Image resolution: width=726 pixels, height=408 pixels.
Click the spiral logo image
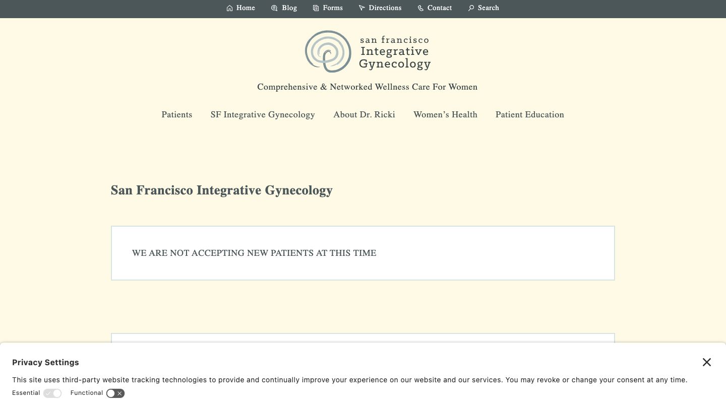pyautogui.click(x=328, y=51)
